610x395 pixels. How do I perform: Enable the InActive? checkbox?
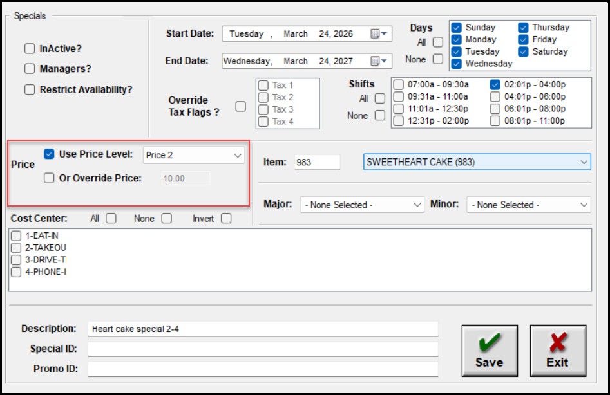click(30, 49)
